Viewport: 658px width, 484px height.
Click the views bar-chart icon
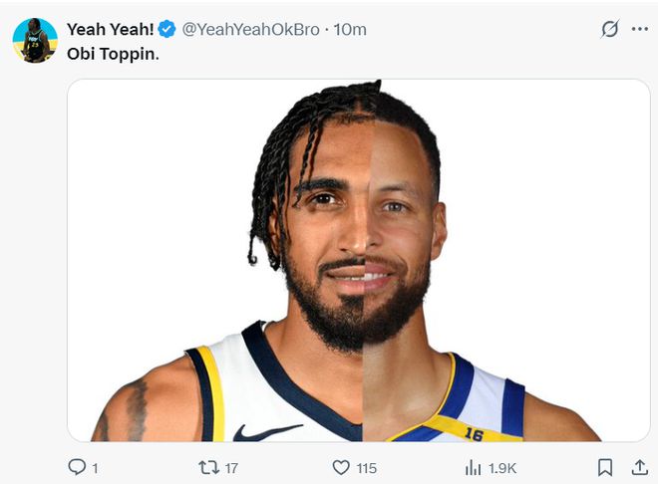coord(474,467)
